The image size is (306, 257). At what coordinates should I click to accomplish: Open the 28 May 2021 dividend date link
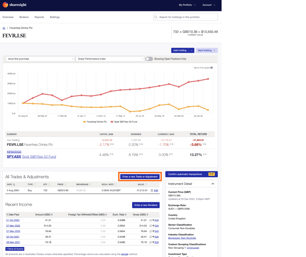13,242
